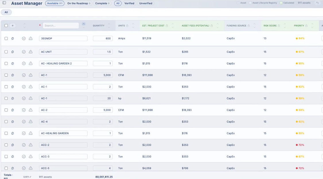Click the warning triangle for ACC-3
Viewport: 323px width, 179px height.
[x=31, y=157]
